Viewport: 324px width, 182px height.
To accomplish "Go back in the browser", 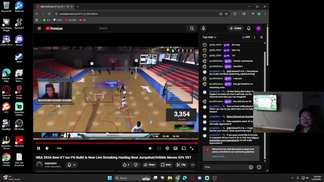I will (x=37, y=14).
